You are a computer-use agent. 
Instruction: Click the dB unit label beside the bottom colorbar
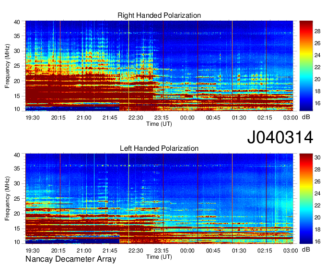306,249
